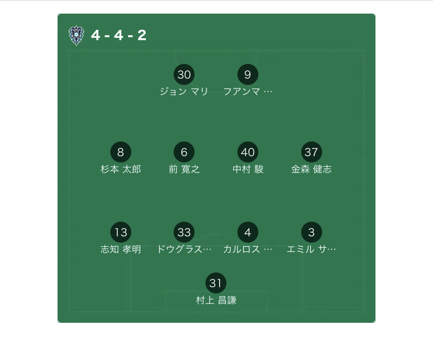Click the name 中村 駿
This screenshot has height=338, width=433.
tap(248, 169)
